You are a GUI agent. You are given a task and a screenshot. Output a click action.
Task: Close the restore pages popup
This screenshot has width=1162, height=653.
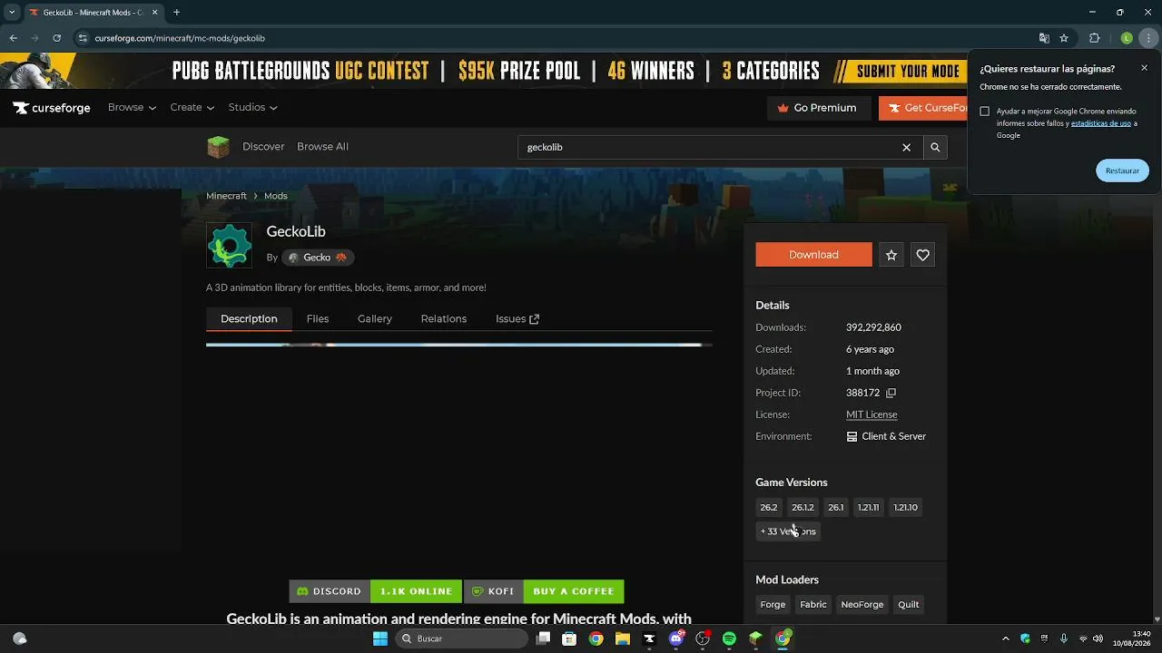click(x=1144, y=68)
